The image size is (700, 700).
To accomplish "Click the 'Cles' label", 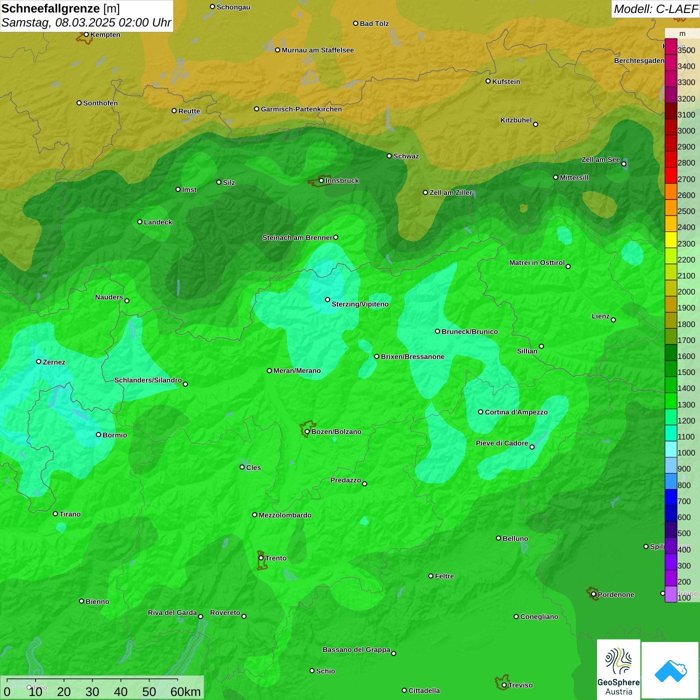I will tap(253, 467).
